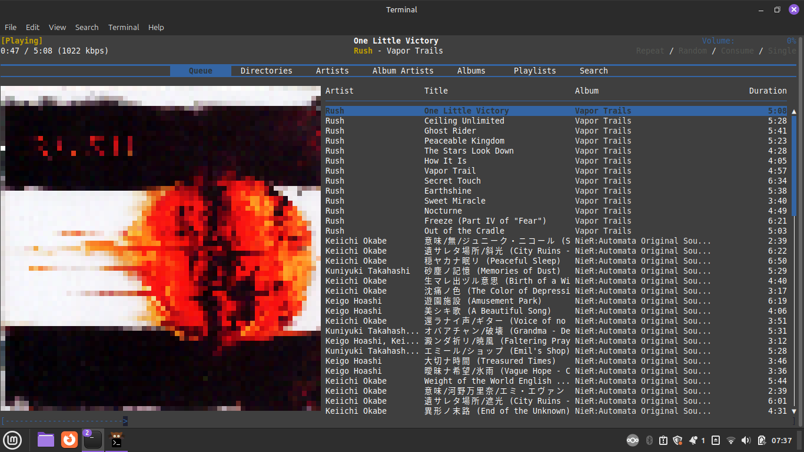Viewport: 804px width, 452px height.
Task: Select the song "Out of the Cradle"
Action: 556,231
